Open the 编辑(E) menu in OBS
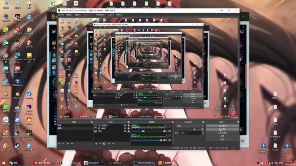Image resolution: width=296 pixels, height=166 pixels. 69,15
